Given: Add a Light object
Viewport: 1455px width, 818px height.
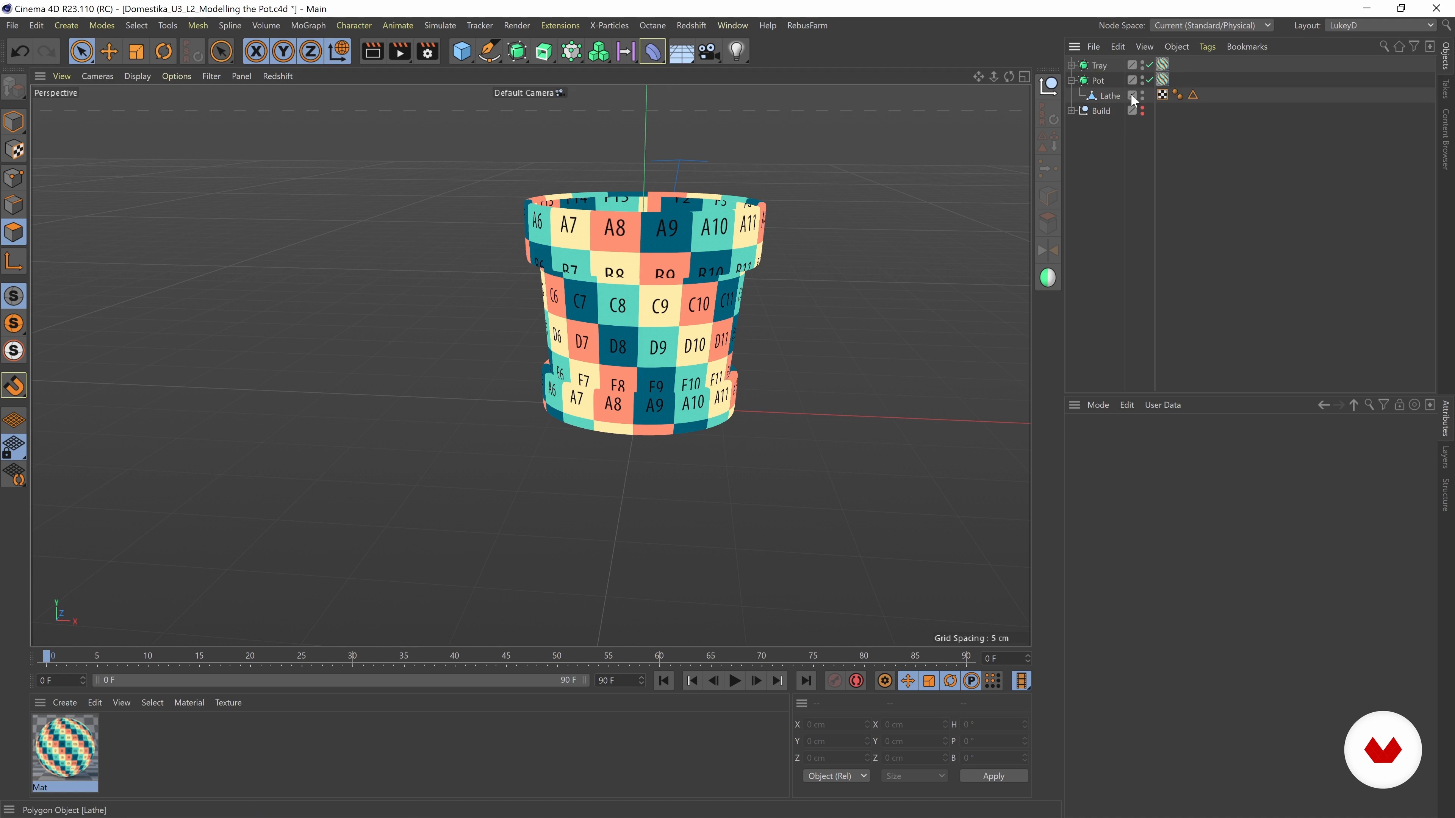Looking at the screenshot, I should (x=737, y=52).
